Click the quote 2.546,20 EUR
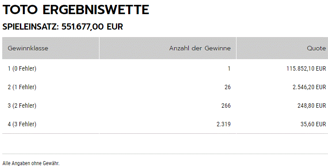This screenshot has width=328, height=166. point(309,87)
